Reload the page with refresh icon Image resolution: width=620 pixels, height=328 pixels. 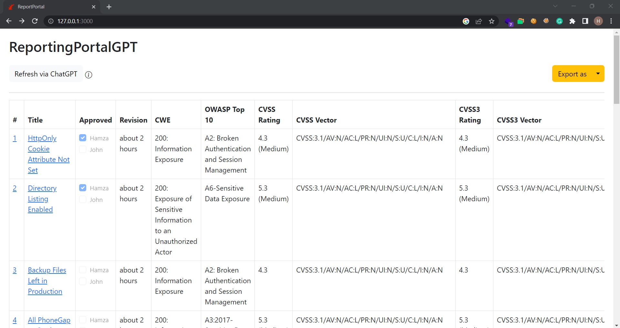35,21
